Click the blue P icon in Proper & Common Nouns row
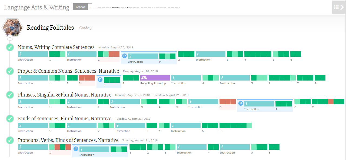 pyautogui.click(x=100, y=80)
